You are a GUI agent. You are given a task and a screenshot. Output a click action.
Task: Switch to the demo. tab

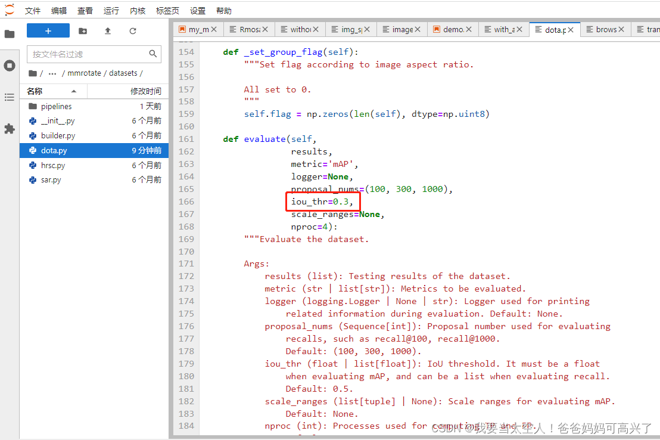pos(454,29)
